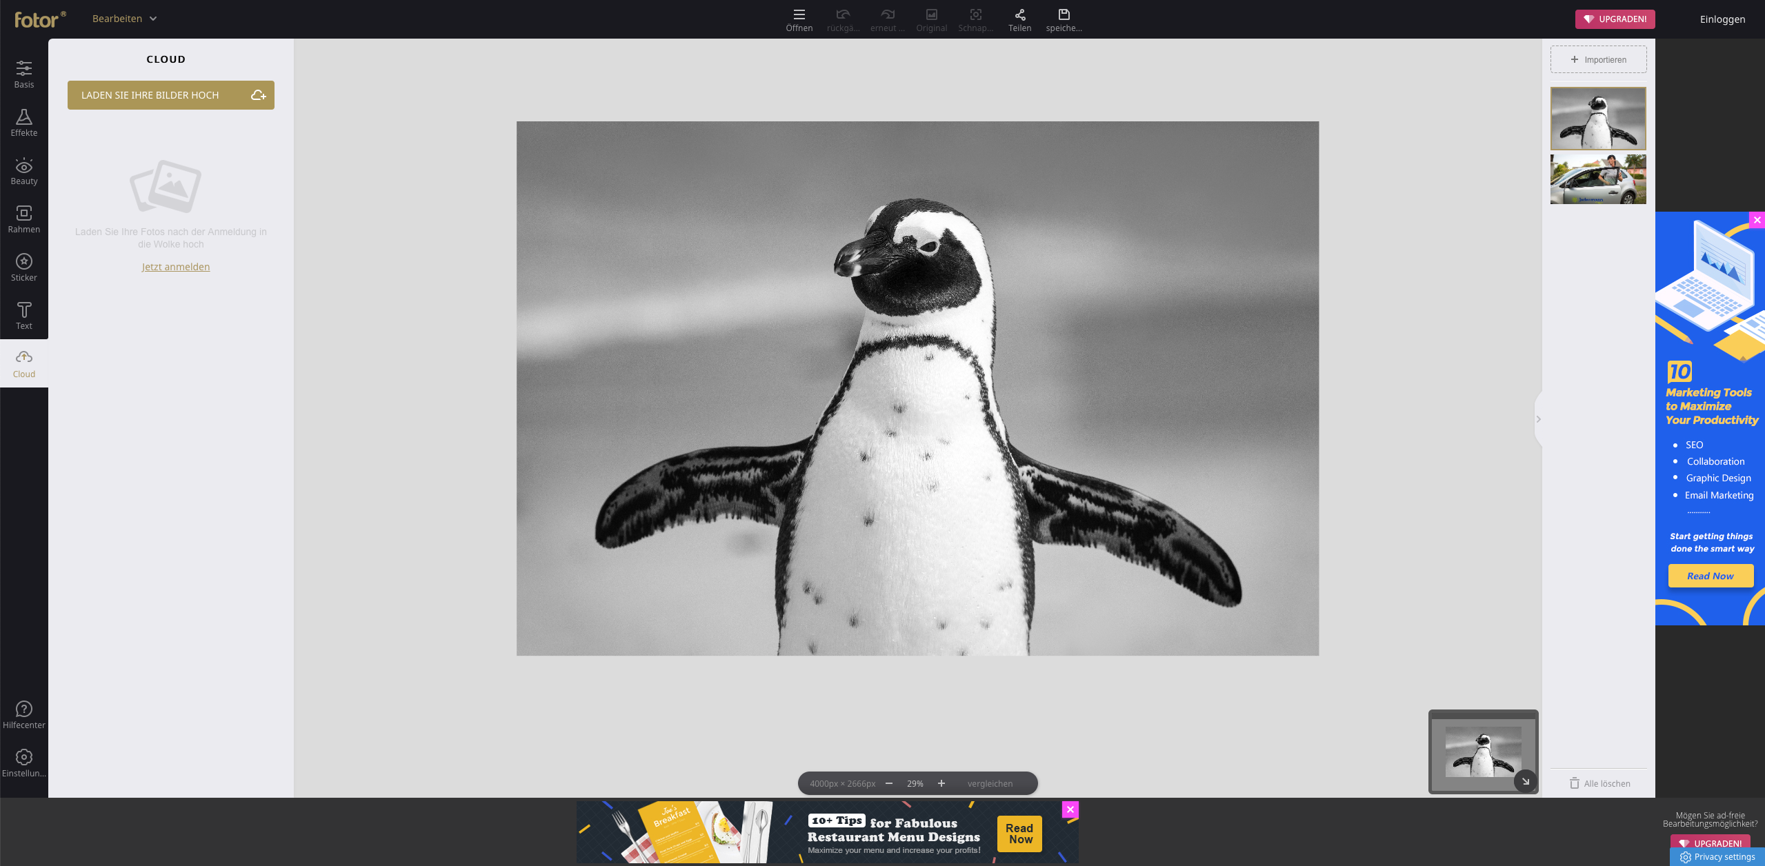1765x866 pixels.
Task: Click the fotor logo
Action: click(40, 19)
